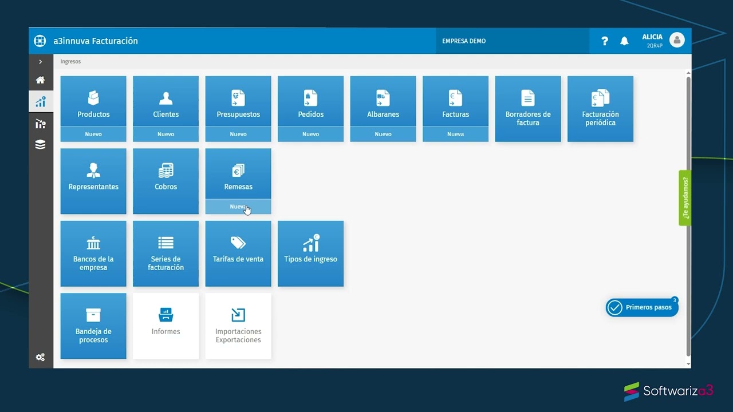733x412 pixels.
Task: Open the Representantes tile
Action: tap(93, 181)
